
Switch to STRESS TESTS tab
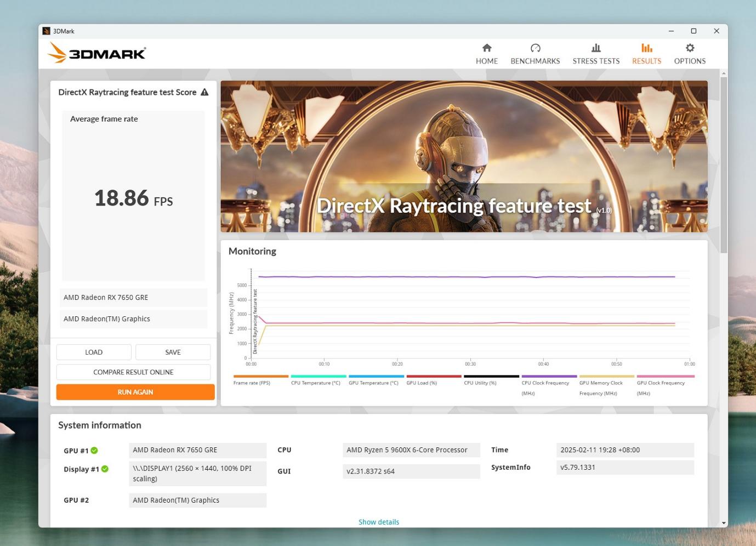(x=596, y=54)
